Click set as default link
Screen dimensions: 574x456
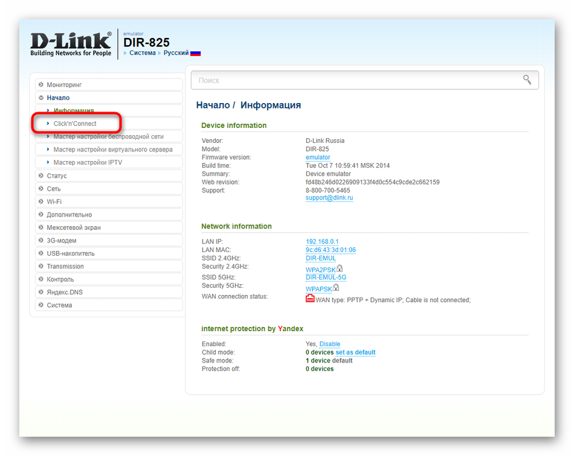(x=355, y=352)
